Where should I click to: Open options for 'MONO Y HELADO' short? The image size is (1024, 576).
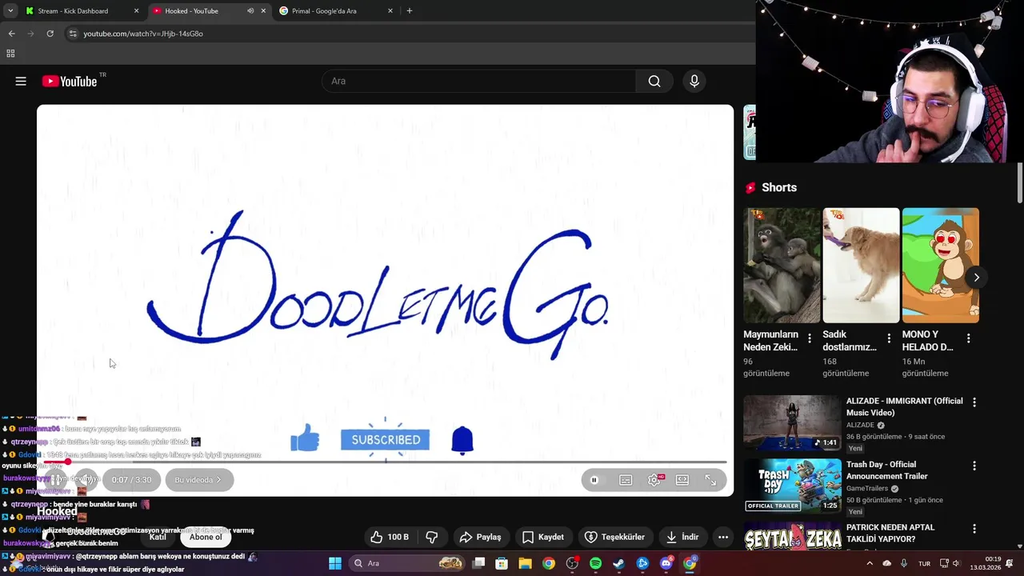click(x=968, y=338)
